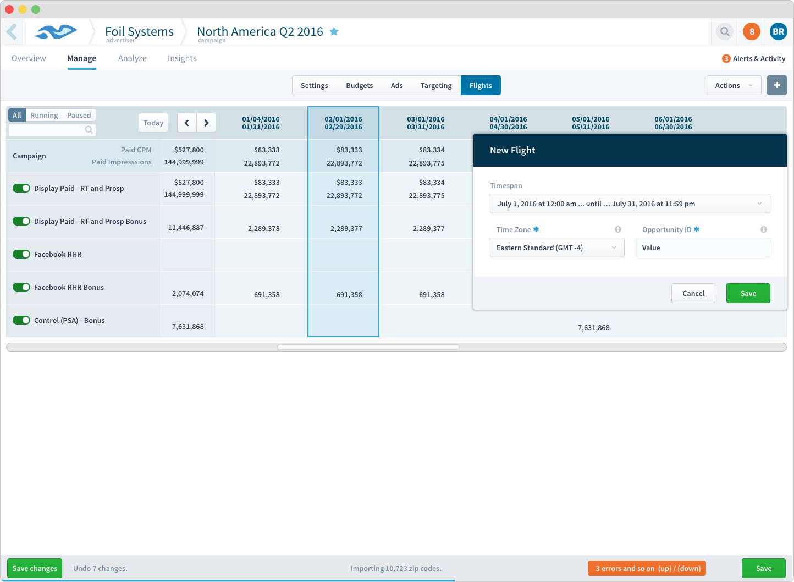This screenshot has height=582, width=794.
Task: Cancel the New Flight dialog
Action: click(693, 293)
